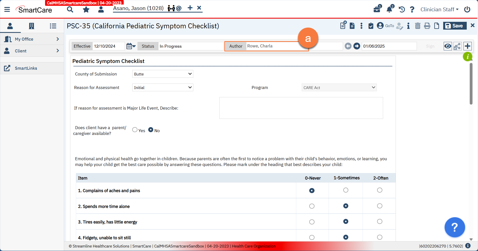Open SmartLinks in sidebar
The height and width of the screenshot is (251, 478).
[26, 68]
